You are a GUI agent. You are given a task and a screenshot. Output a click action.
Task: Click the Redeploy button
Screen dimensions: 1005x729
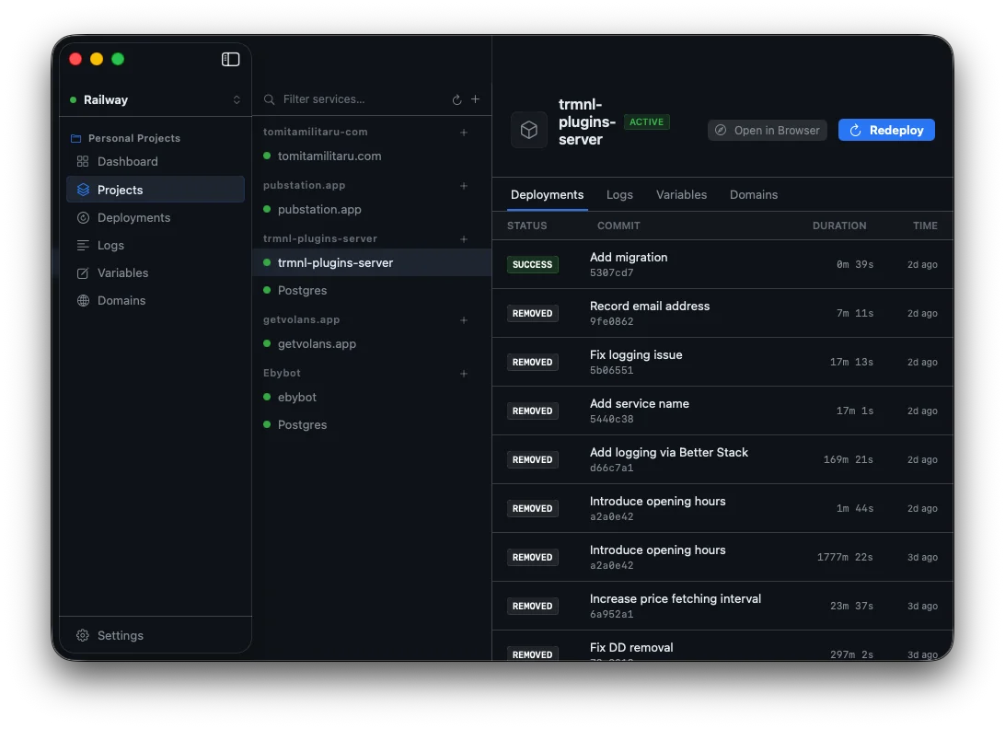pyautogui.click(x=885, y=130)
